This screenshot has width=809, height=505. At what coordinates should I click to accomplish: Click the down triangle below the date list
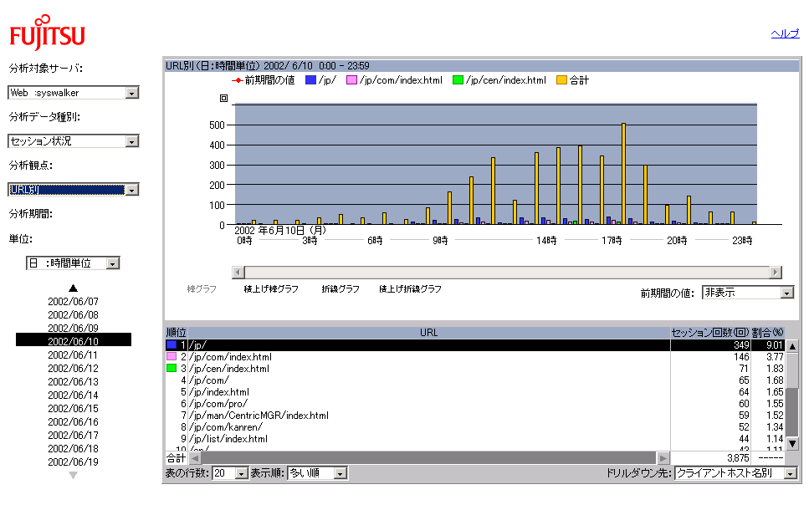pyautogui.click(x=74, y=475)
